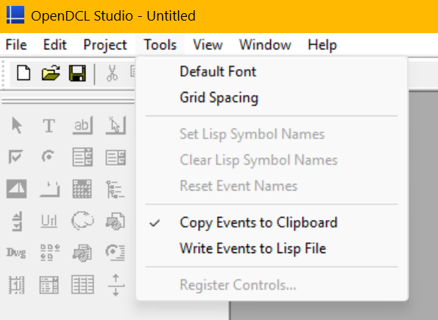
Task: Select the Label text control tool
Action: coord(49,126)
